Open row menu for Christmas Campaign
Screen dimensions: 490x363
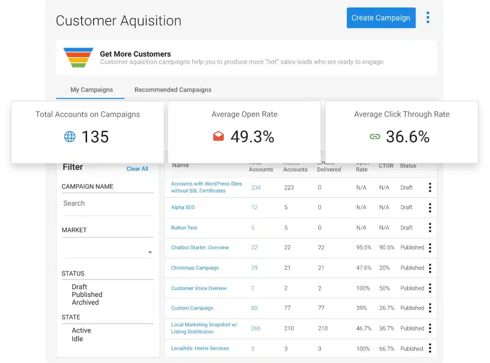[x=429, y=268]
